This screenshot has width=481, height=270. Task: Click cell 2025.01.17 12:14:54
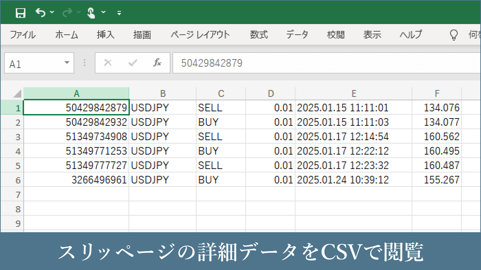coord(354,136)
